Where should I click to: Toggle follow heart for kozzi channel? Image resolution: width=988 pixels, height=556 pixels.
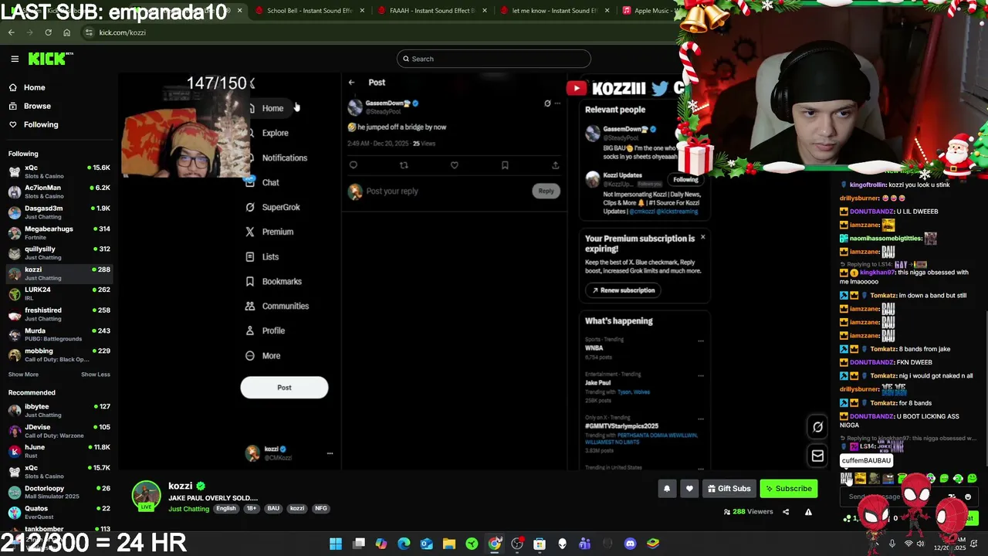pyautogui.click(x=689, y=488)
